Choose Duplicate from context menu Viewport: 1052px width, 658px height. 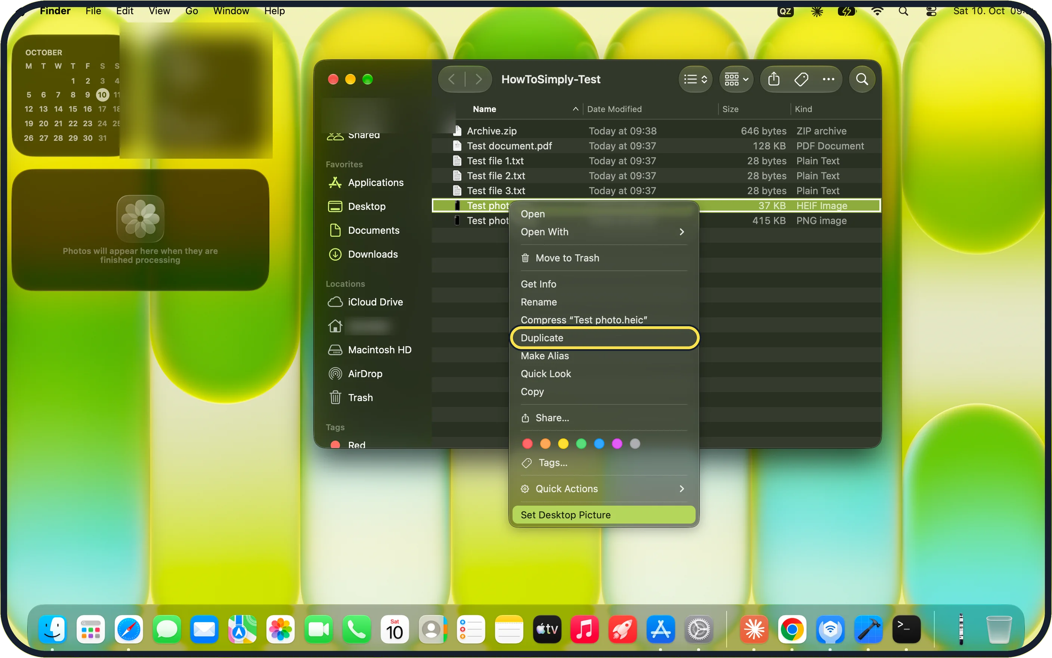(x=604, y=338)
